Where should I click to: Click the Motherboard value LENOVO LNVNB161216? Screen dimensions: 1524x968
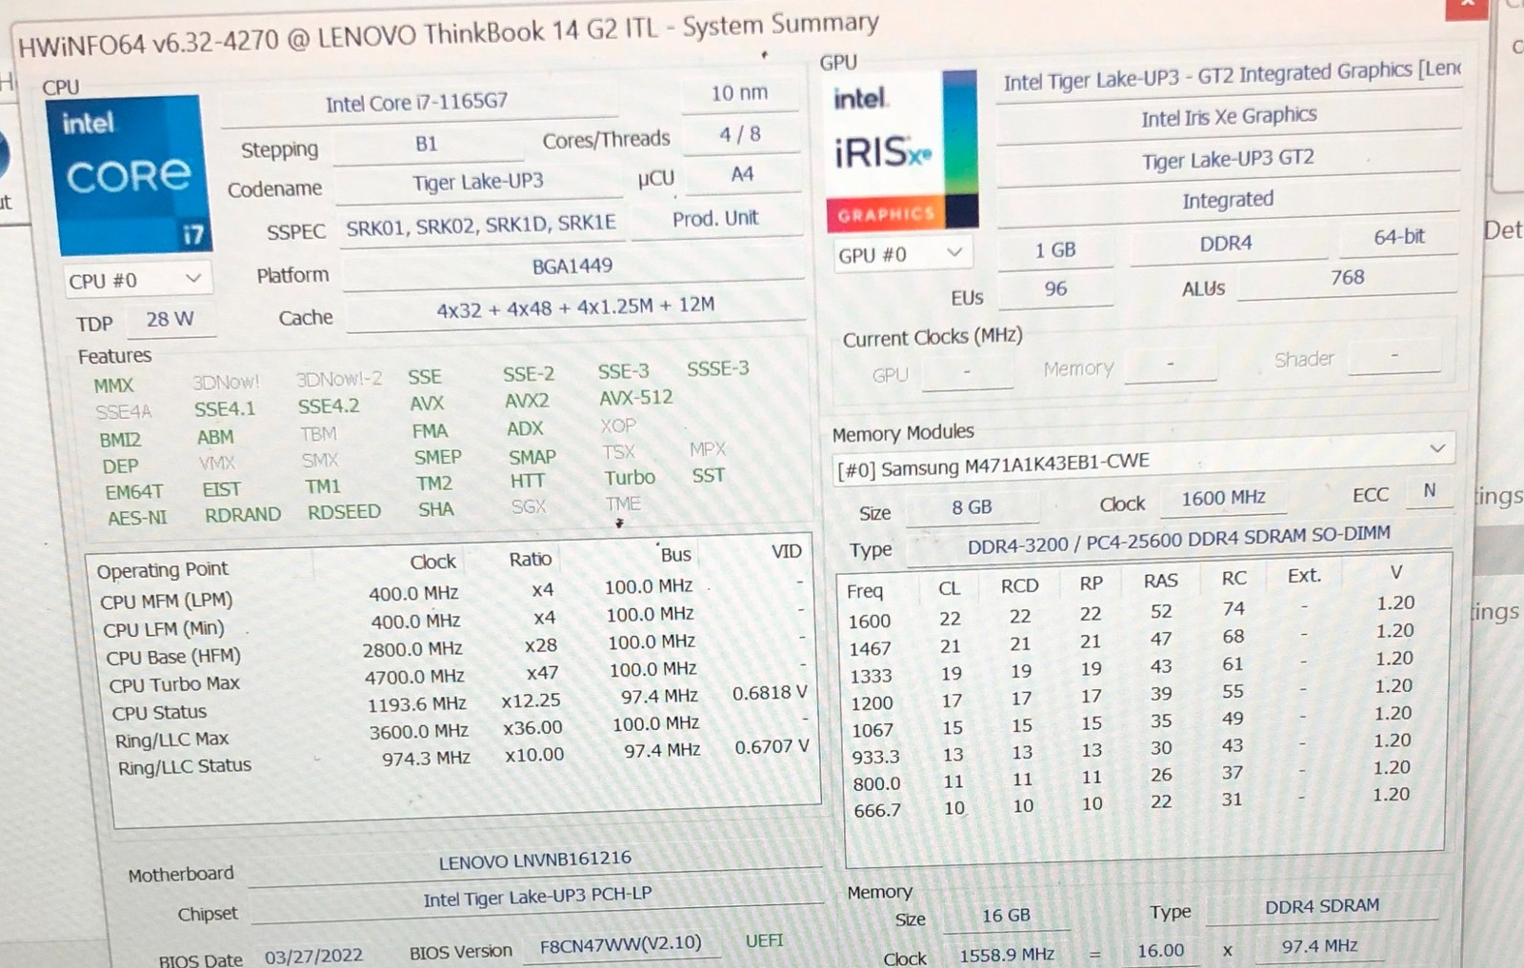pos(535,860)
